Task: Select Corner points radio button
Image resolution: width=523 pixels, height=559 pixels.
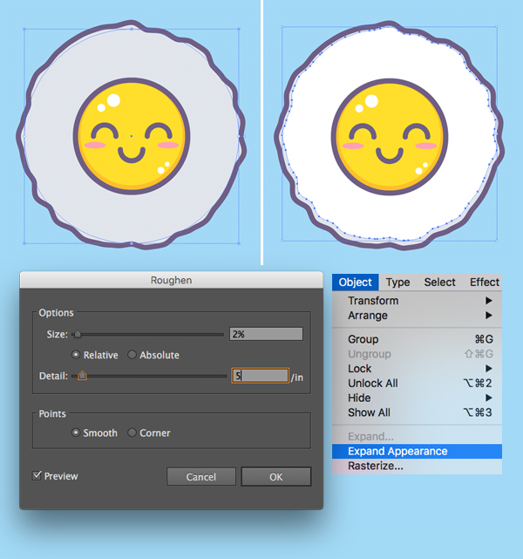Action: 132,433
